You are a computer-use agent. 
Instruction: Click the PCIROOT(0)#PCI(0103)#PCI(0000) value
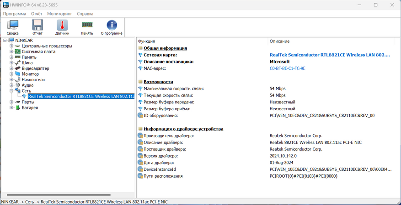pos(303,176)
